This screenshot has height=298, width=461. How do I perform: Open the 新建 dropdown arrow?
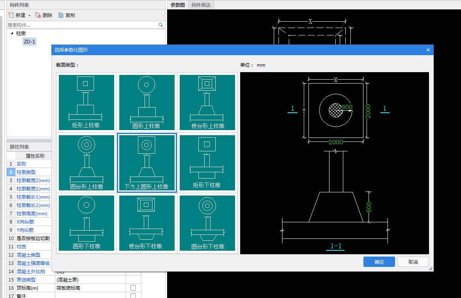[29, 15]
